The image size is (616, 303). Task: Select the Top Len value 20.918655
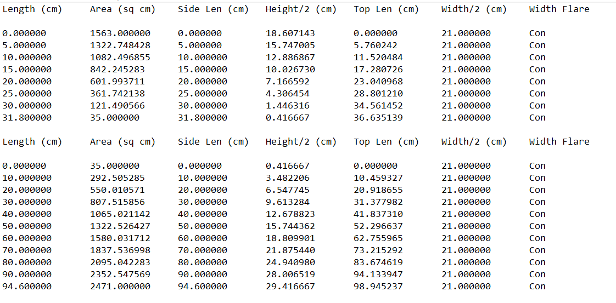click(x=378, y=191)
